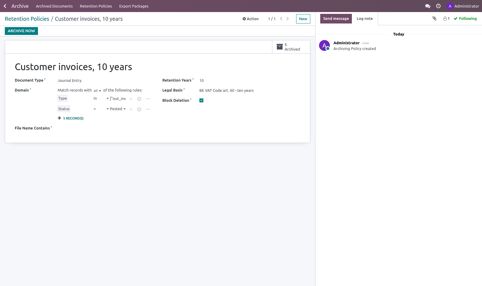482x286 pixels.
Task: Open the 5 RECORD(S) link
Action: (73, 118)
